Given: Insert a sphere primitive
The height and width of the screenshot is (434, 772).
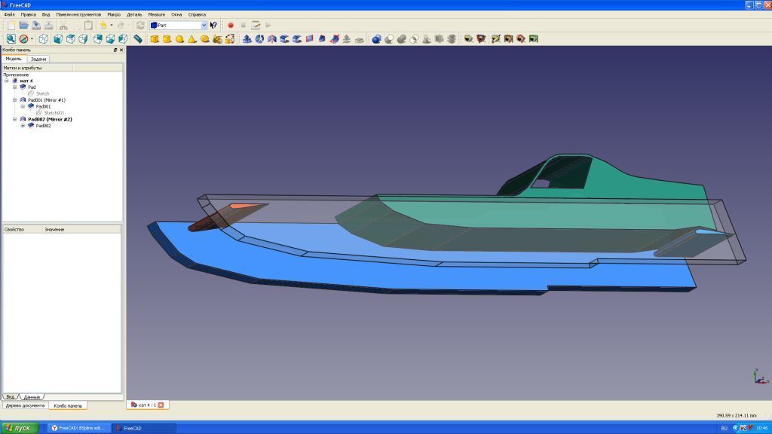Looking at the screenshot, I should pyautogui.click(x=179, y=38).
